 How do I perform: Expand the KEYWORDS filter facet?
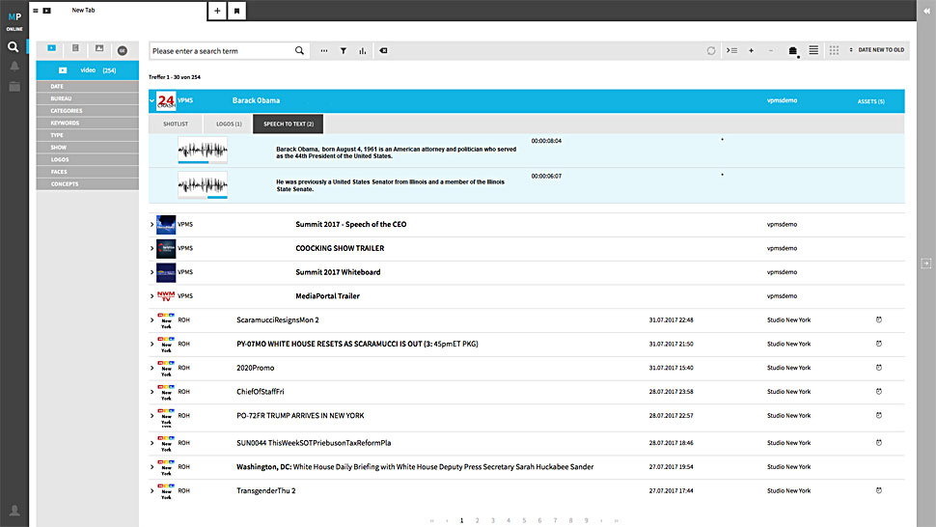click(x=87, y=123)
